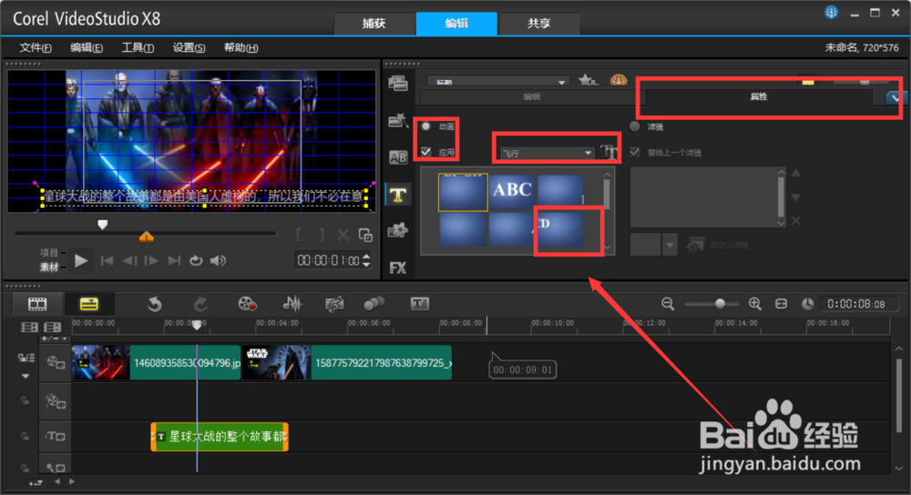Image resolution: width=911 pixels, height=495 pixels.
Task: Toggle the 替换上一个滤镜 checkbox
Action: 635,152
